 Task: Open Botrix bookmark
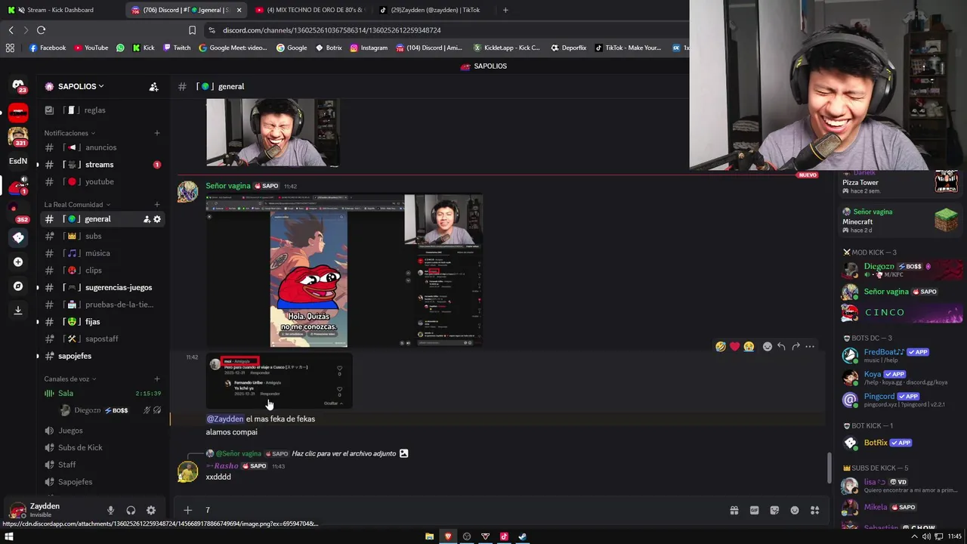point(329,48)
